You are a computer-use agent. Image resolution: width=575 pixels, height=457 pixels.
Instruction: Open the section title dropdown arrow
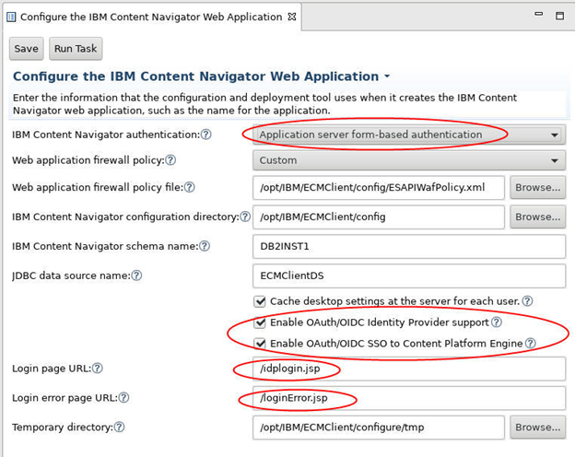tap(387, 76)
